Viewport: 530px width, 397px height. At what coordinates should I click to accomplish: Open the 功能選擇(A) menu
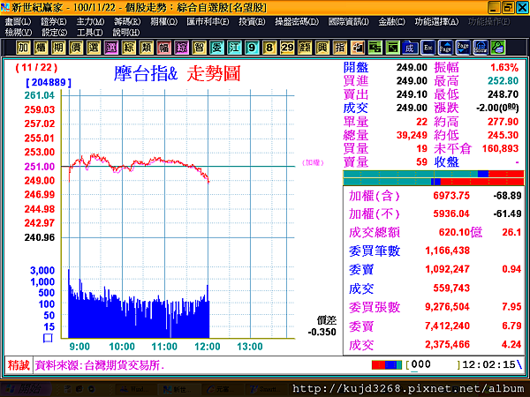436,22
